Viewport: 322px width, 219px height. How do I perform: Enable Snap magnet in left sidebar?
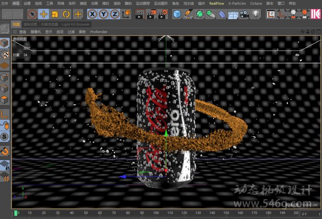click(5, 151)
